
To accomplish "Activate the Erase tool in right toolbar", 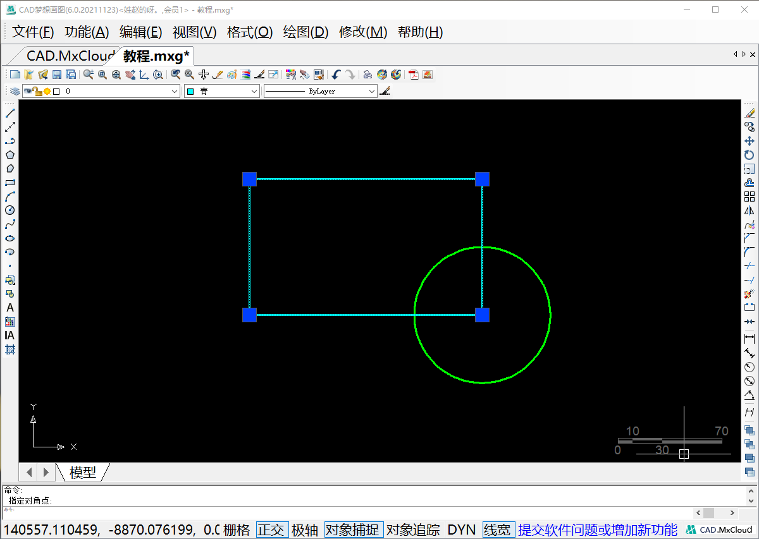I will (x=750, y=113).
